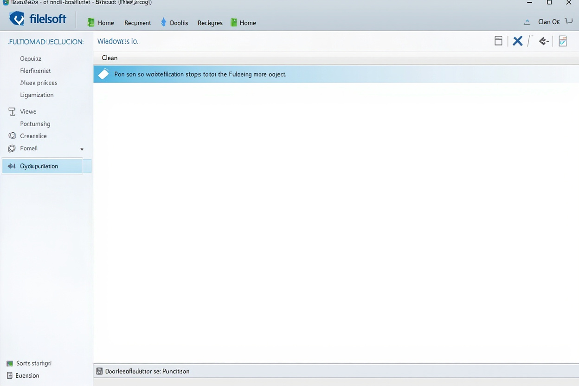
Task: Select Creenalice in the sidebar
Action: [33, 136]
